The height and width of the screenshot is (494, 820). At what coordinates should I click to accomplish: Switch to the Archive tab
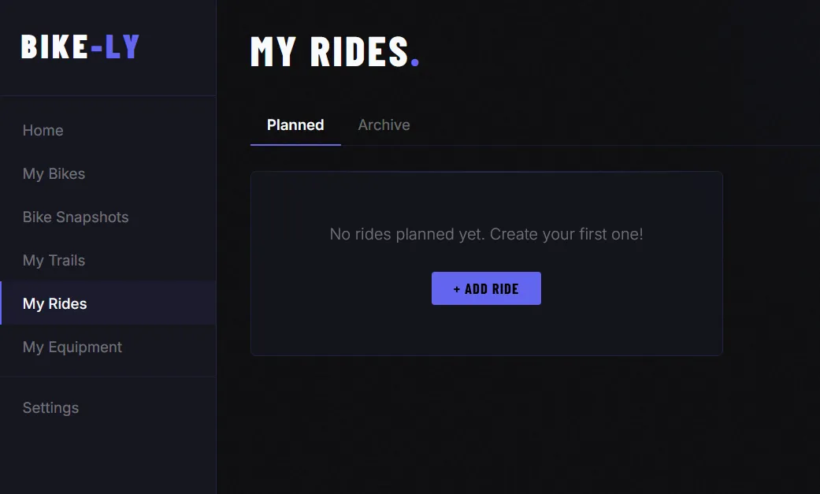[x=384, y=124]
